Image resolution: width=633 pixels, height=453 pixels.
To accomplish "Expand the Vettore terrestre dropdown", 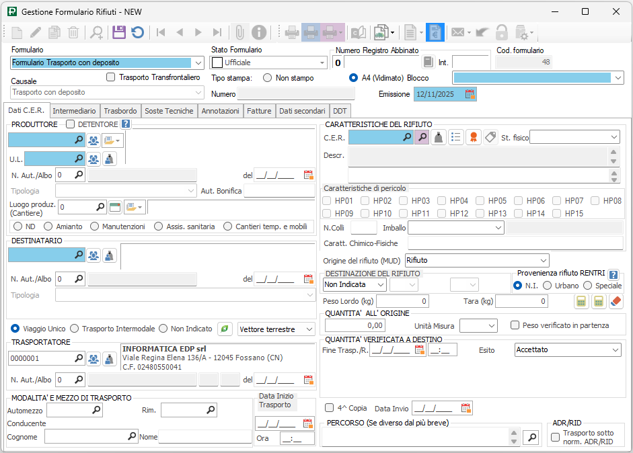I will [308, 329].
